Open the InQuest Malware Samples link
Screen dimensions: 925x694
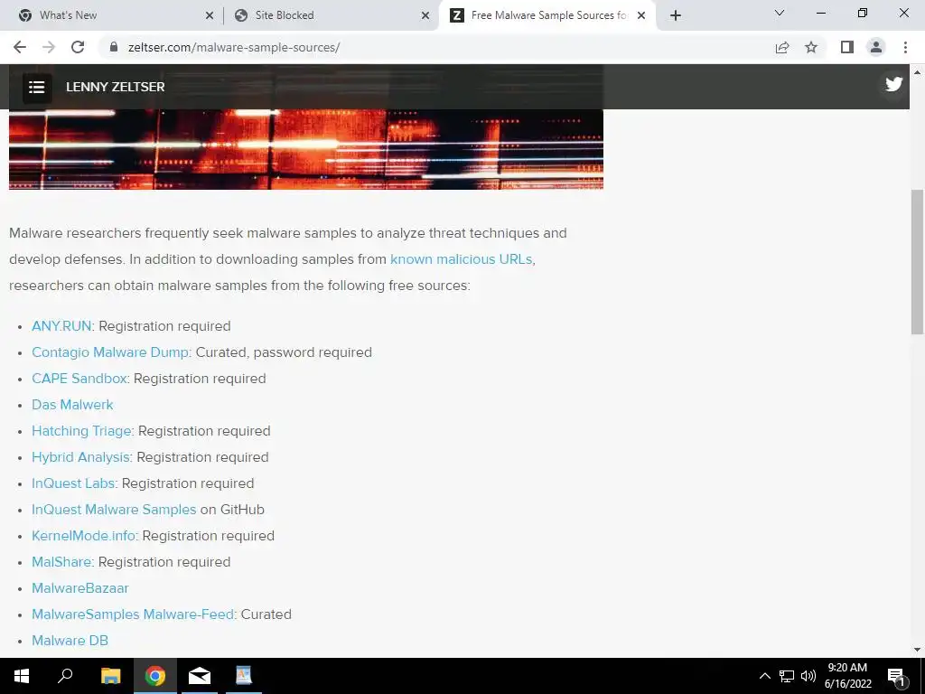pos(114,510)
